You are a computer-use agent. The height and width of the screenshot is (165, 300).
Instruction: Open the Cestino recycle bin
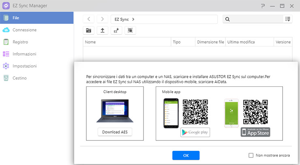tap(19, 78)
